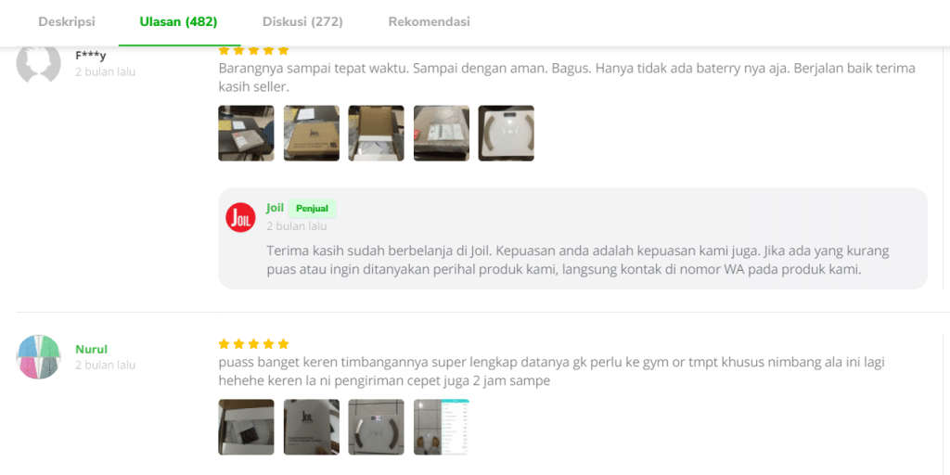Open Nurul's Joil packaging photo thumbnail
This screenshot has height=475, width=950.
pos(312,427)
